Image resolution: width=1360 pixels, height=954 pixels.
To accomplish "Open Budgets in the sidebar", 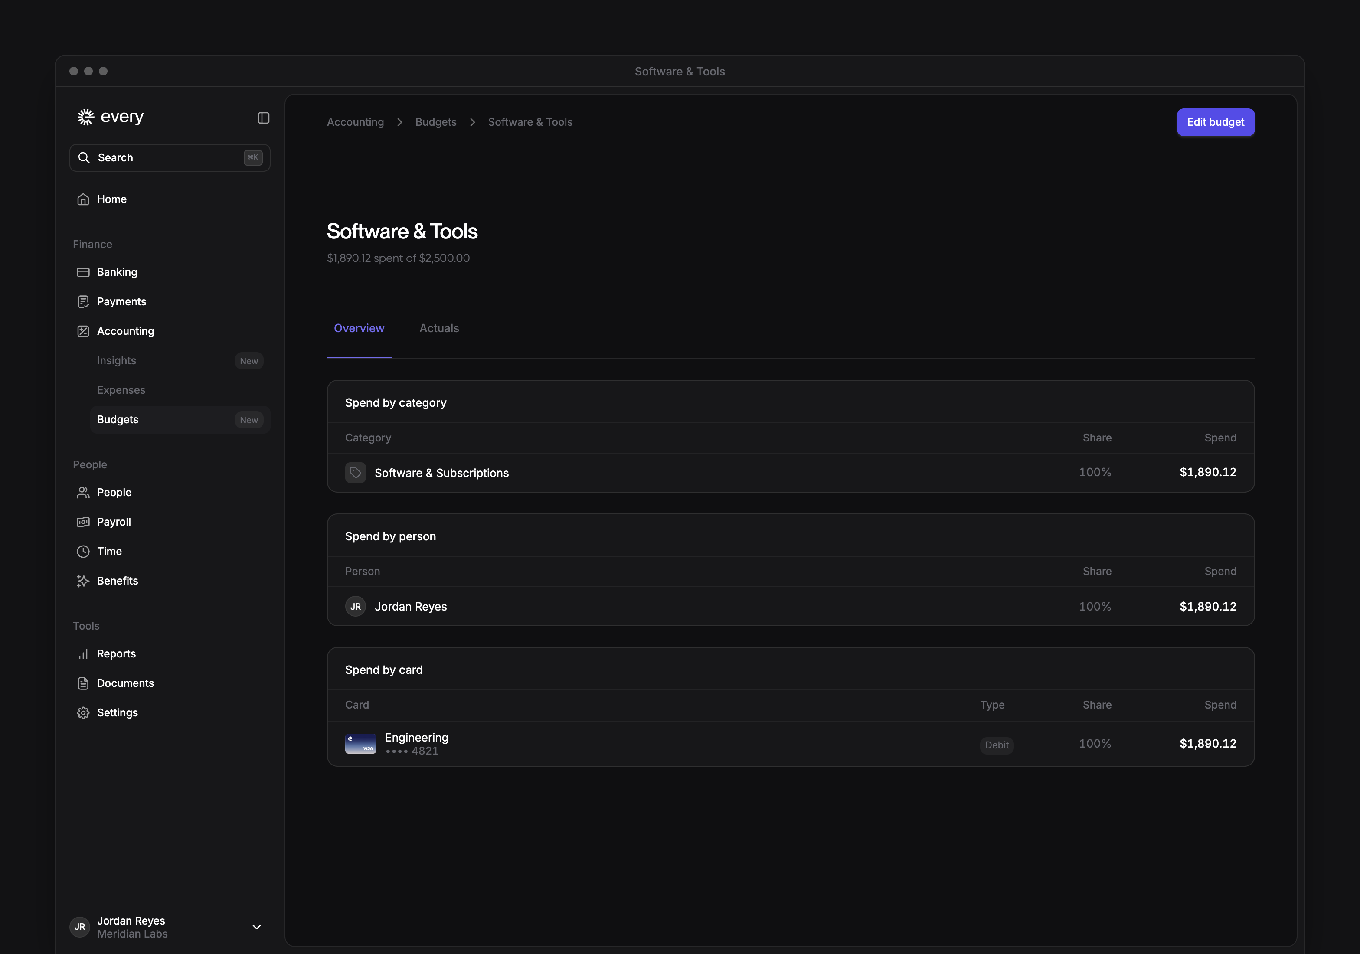I will pyautogui.click(x=180, y=419).
